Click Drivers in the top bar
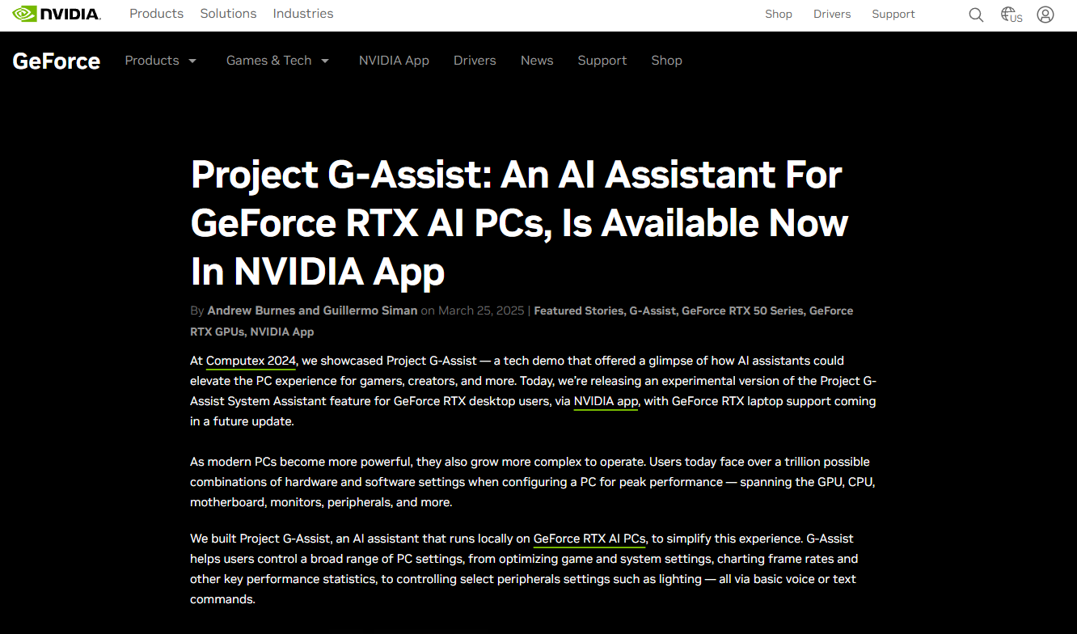The height and width of the screenshot is (634, 1077). point(832,15)
